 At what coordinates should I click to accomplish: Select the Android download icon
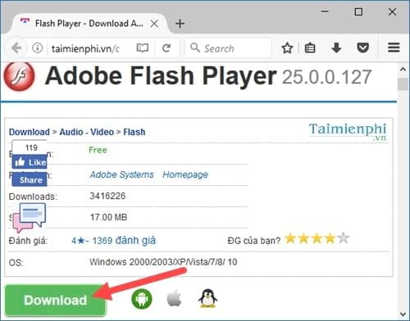142,299
